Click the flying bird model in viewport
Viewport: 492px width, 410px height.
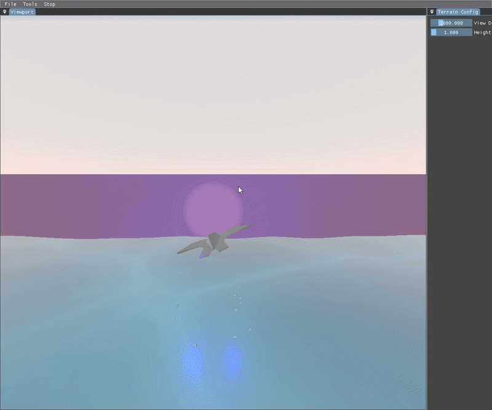point(214,241)
